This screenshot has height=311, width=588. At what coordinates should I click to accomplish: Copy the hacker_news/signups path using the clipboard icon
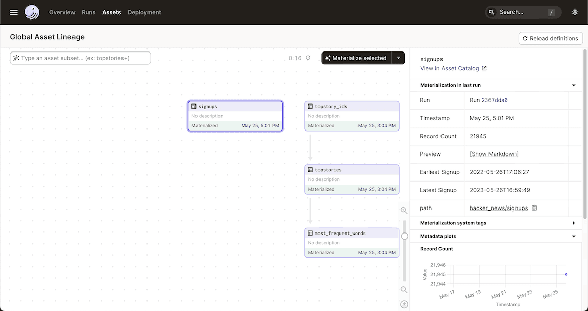pyautogui.click(x=534, y=208)
